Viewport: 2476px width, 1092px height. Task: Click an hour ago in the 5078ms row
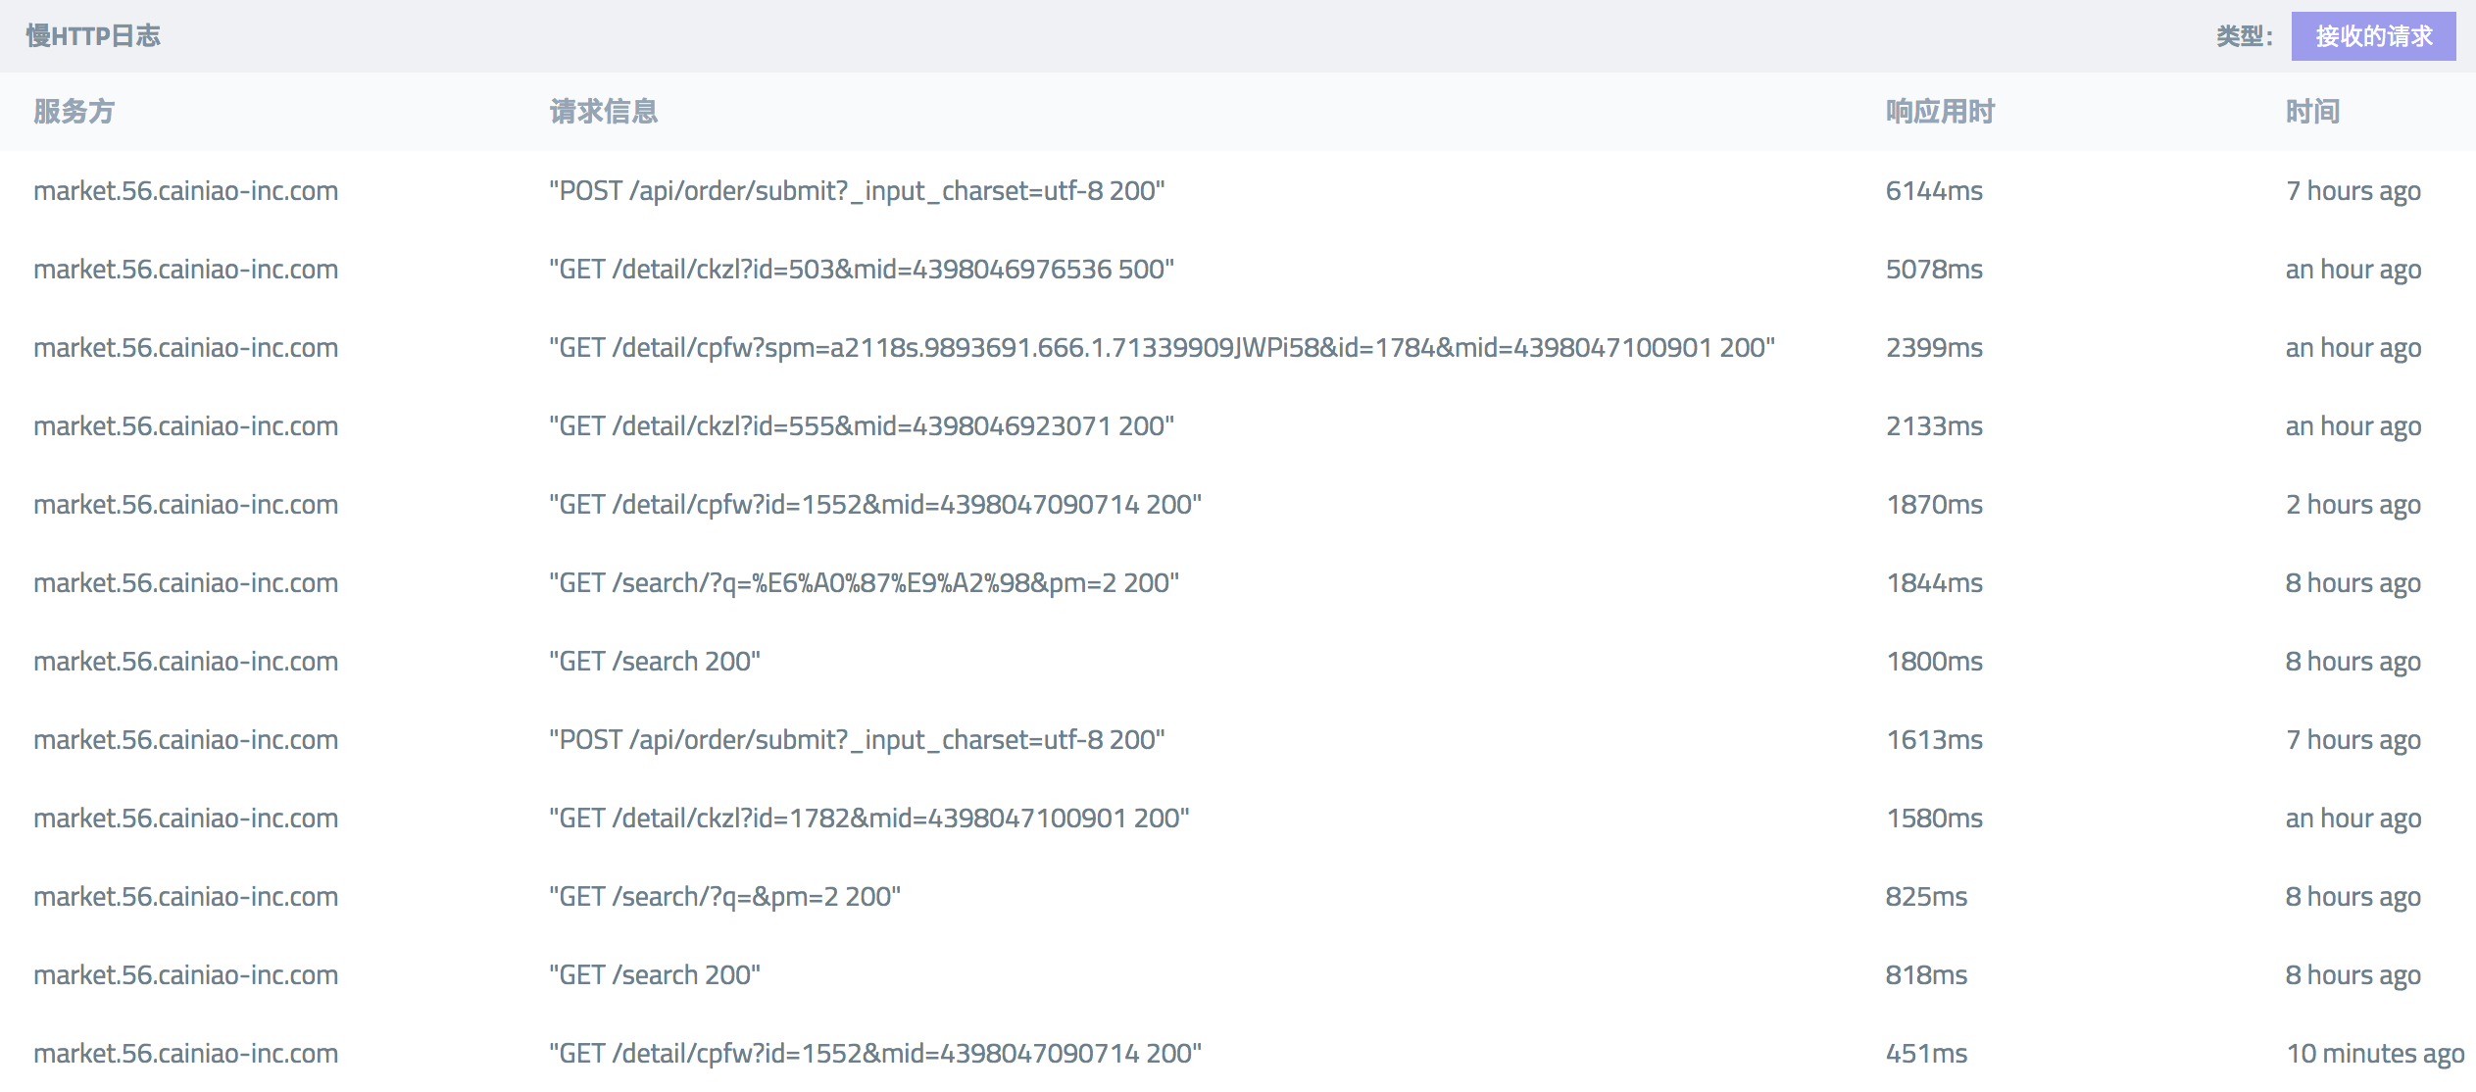click(2353, 270)
